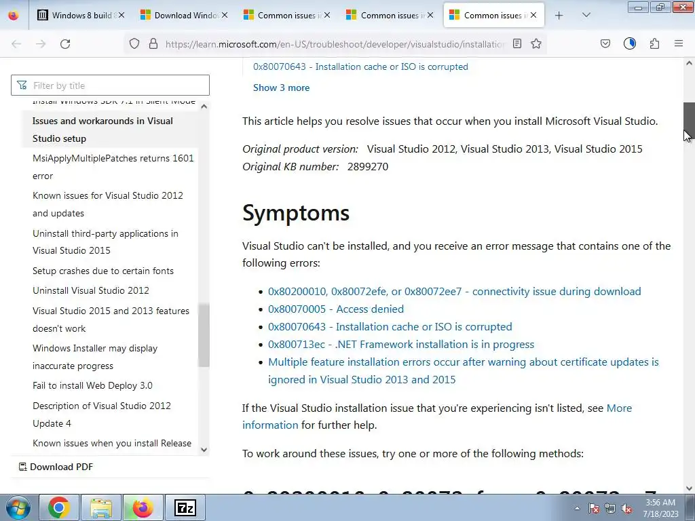This screenshot has height=521, width=695.
Task: Launch Chrome from the taskbar
Action: [x=59, y=507]
